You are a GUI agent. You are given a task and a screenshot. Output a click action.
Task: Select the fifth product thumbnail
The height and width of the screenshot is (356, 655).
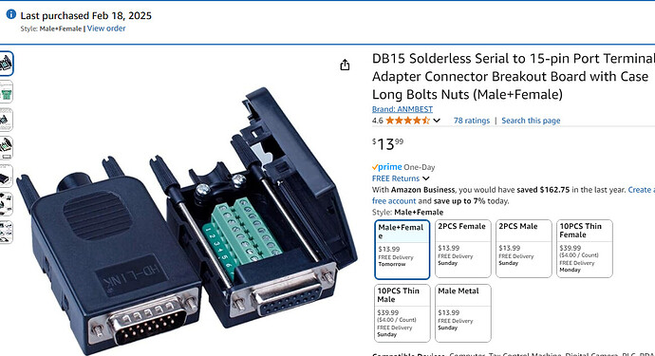pos(6,176)
